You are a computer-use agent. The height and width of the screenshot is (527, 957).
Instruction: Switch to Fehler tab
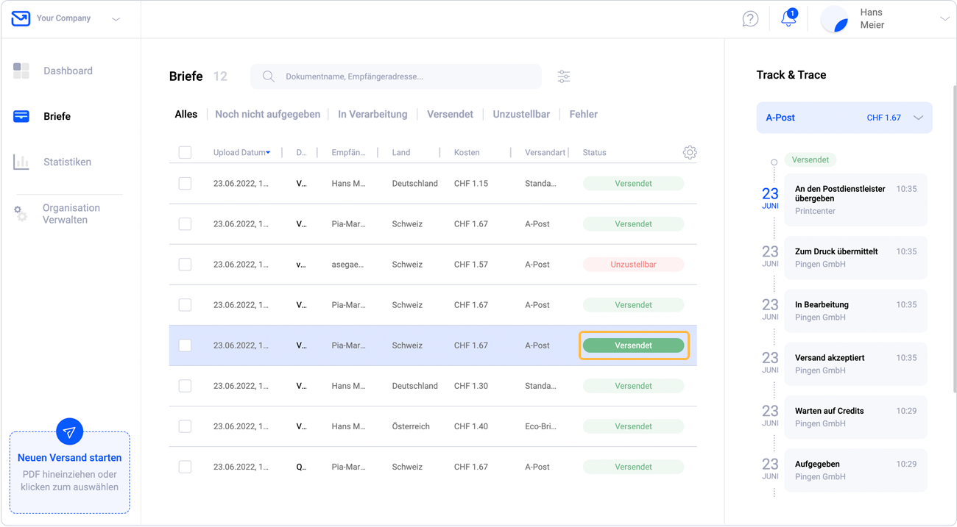(x=583, y=114)
